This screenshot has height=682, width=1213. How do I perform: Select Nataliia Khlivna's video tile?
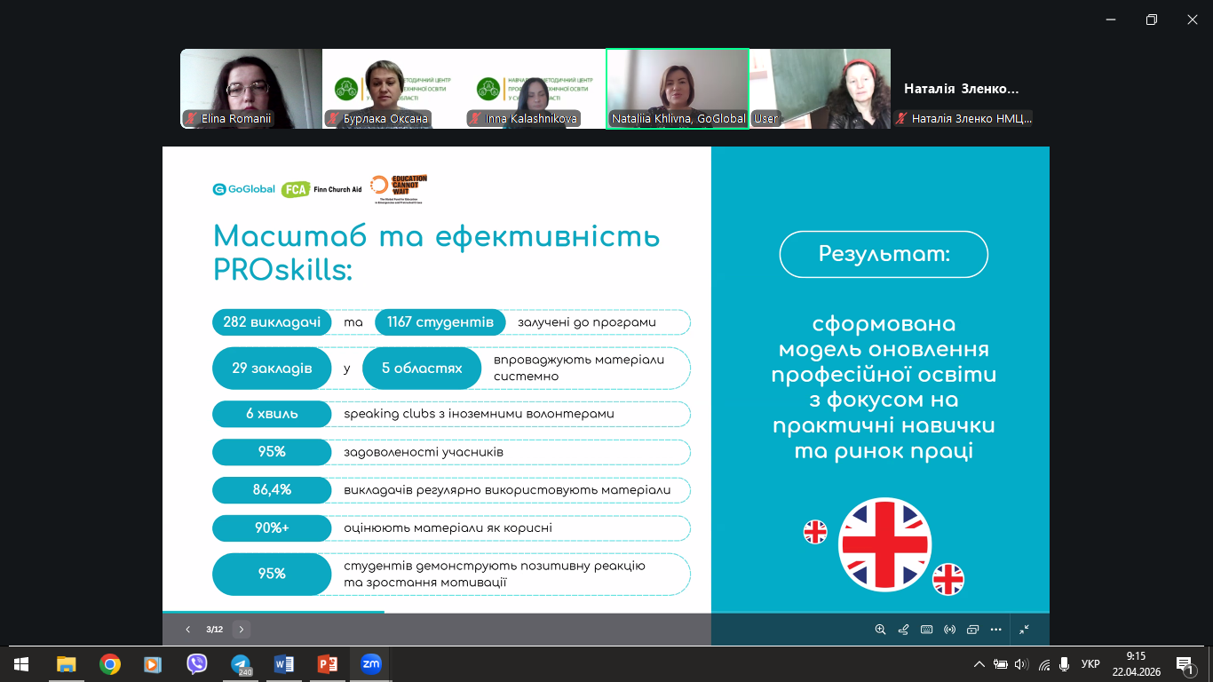tap(678, 89)
